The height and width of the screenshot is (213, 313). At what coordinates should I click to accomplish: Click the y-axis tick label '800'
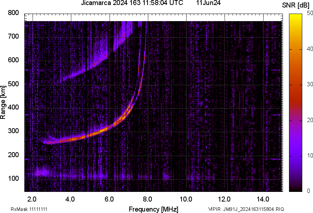pyautogui.click(x=13, y=13)
